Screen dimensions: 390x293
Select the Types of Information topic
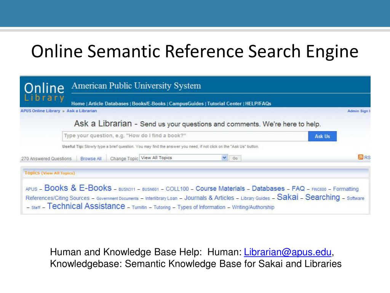click(x=201, y=207)
